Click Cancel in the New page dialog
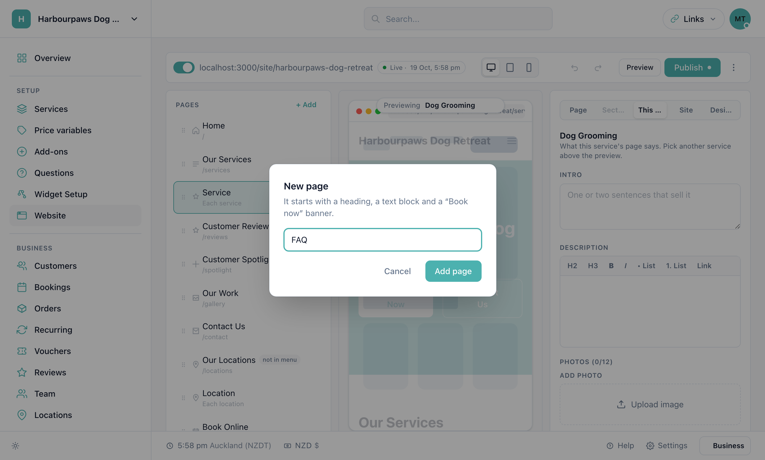 click(x=397, y=271)
